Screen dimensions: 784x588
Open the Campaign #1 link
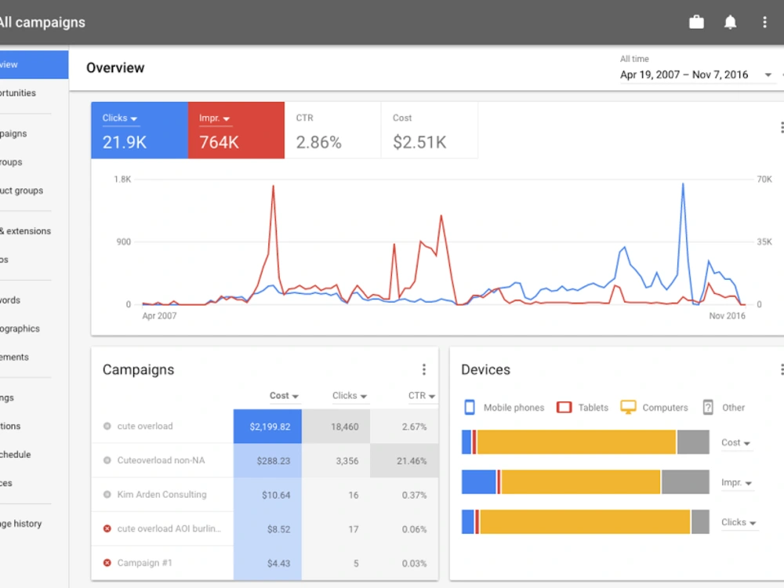point(144,562)
